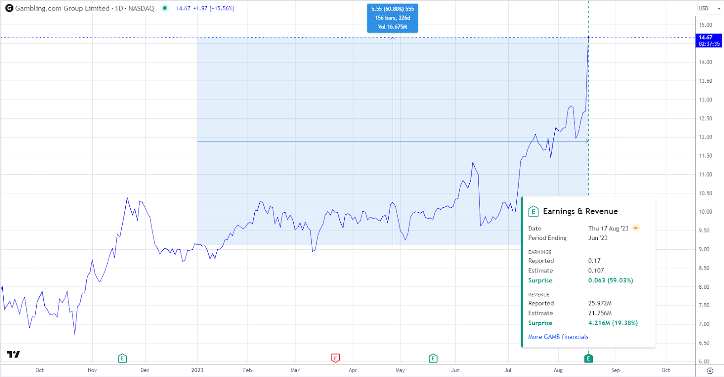The height and width of the screenshot is (377, 724).
Task: Click the green market status dot
Action: click(x=165, y=8)
